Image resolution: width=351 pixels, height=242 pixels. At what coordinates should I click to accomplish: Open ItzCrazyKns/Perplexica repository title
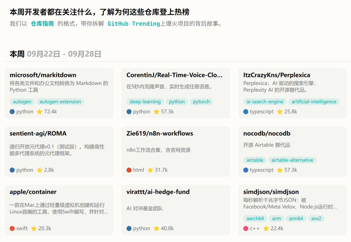coord(277,75)
